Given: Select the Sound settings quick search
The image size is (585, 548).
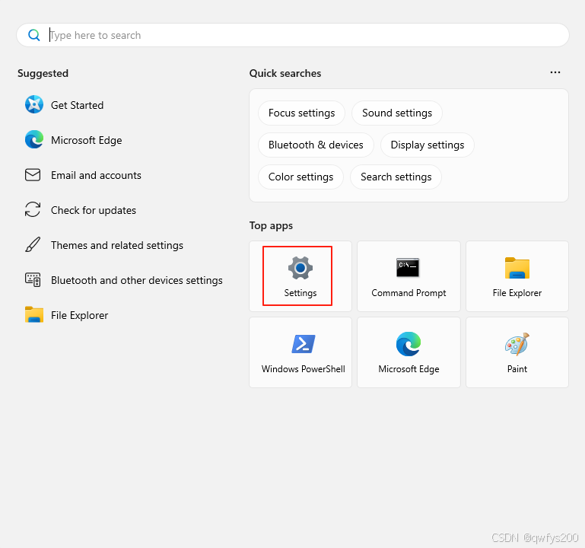Looking at the screenshot, I should tap(397, 113).
